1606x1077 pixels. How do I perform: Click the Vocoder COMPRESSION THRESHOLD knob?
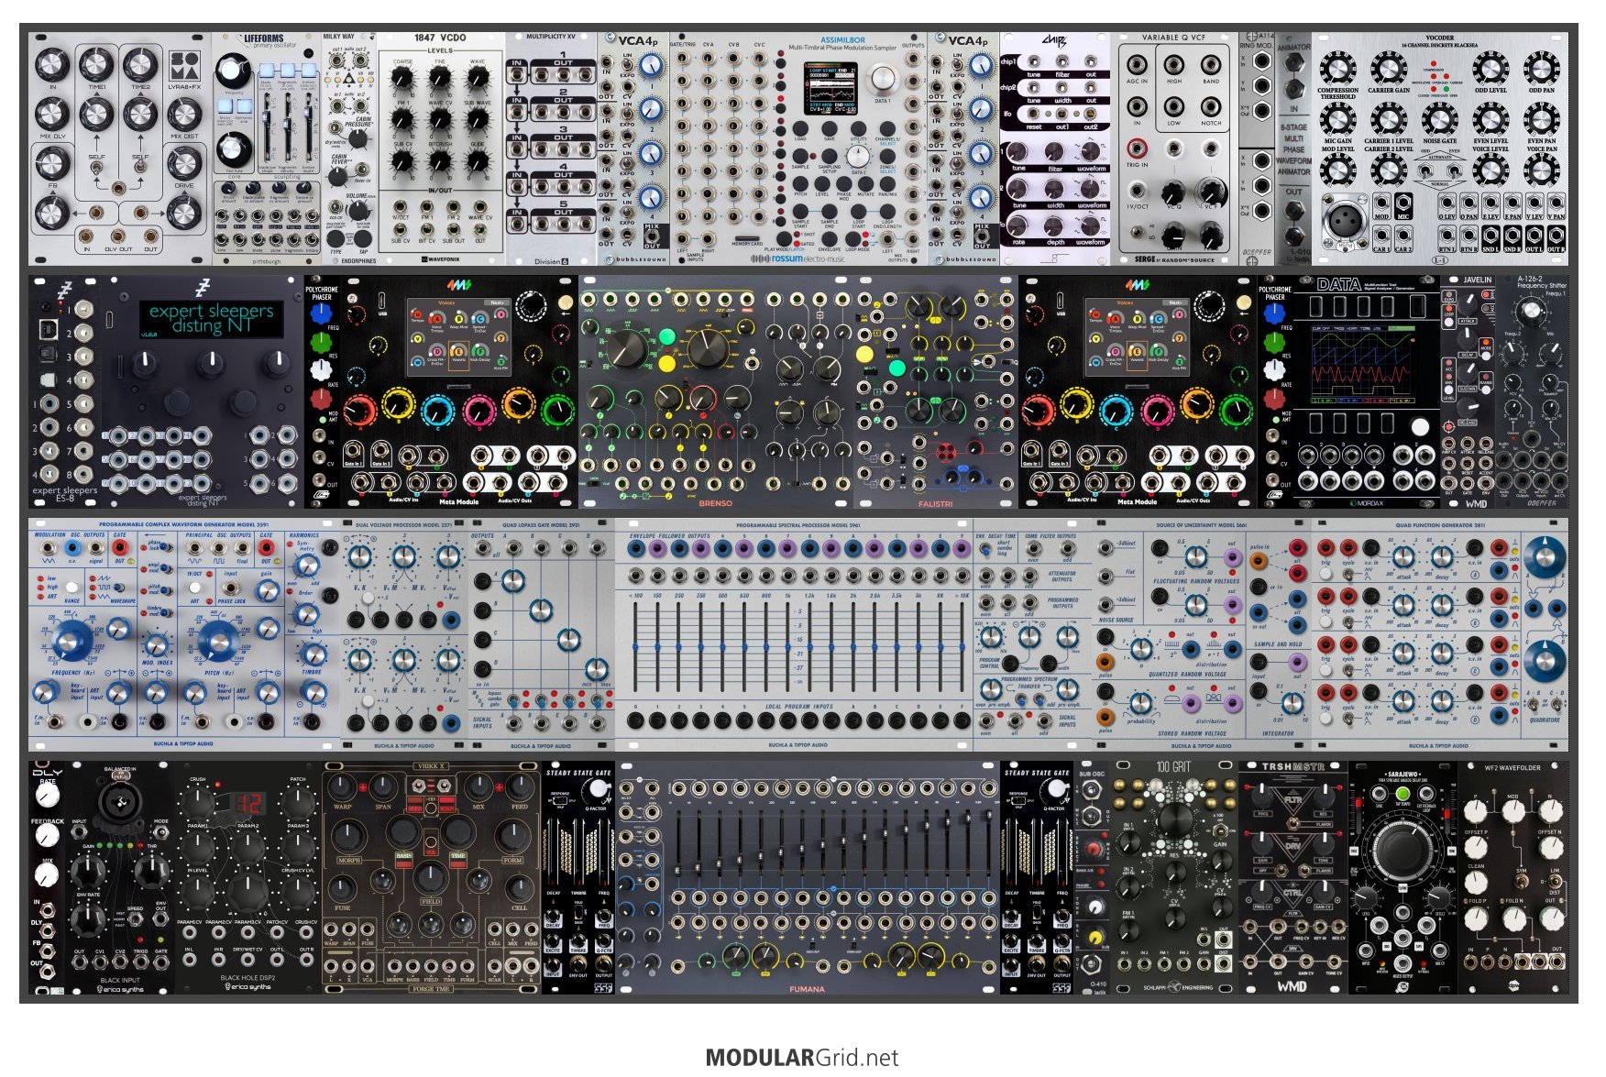(1337, 68)
